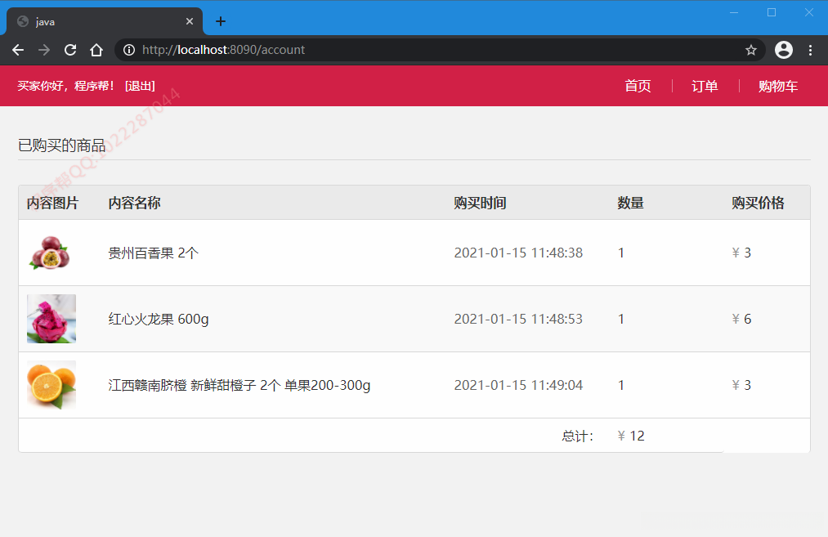This screenshot has width=828, height=537.
Task: Click purchase time 2021-01-15 11:48:38
Action: (x=518, y=253)
